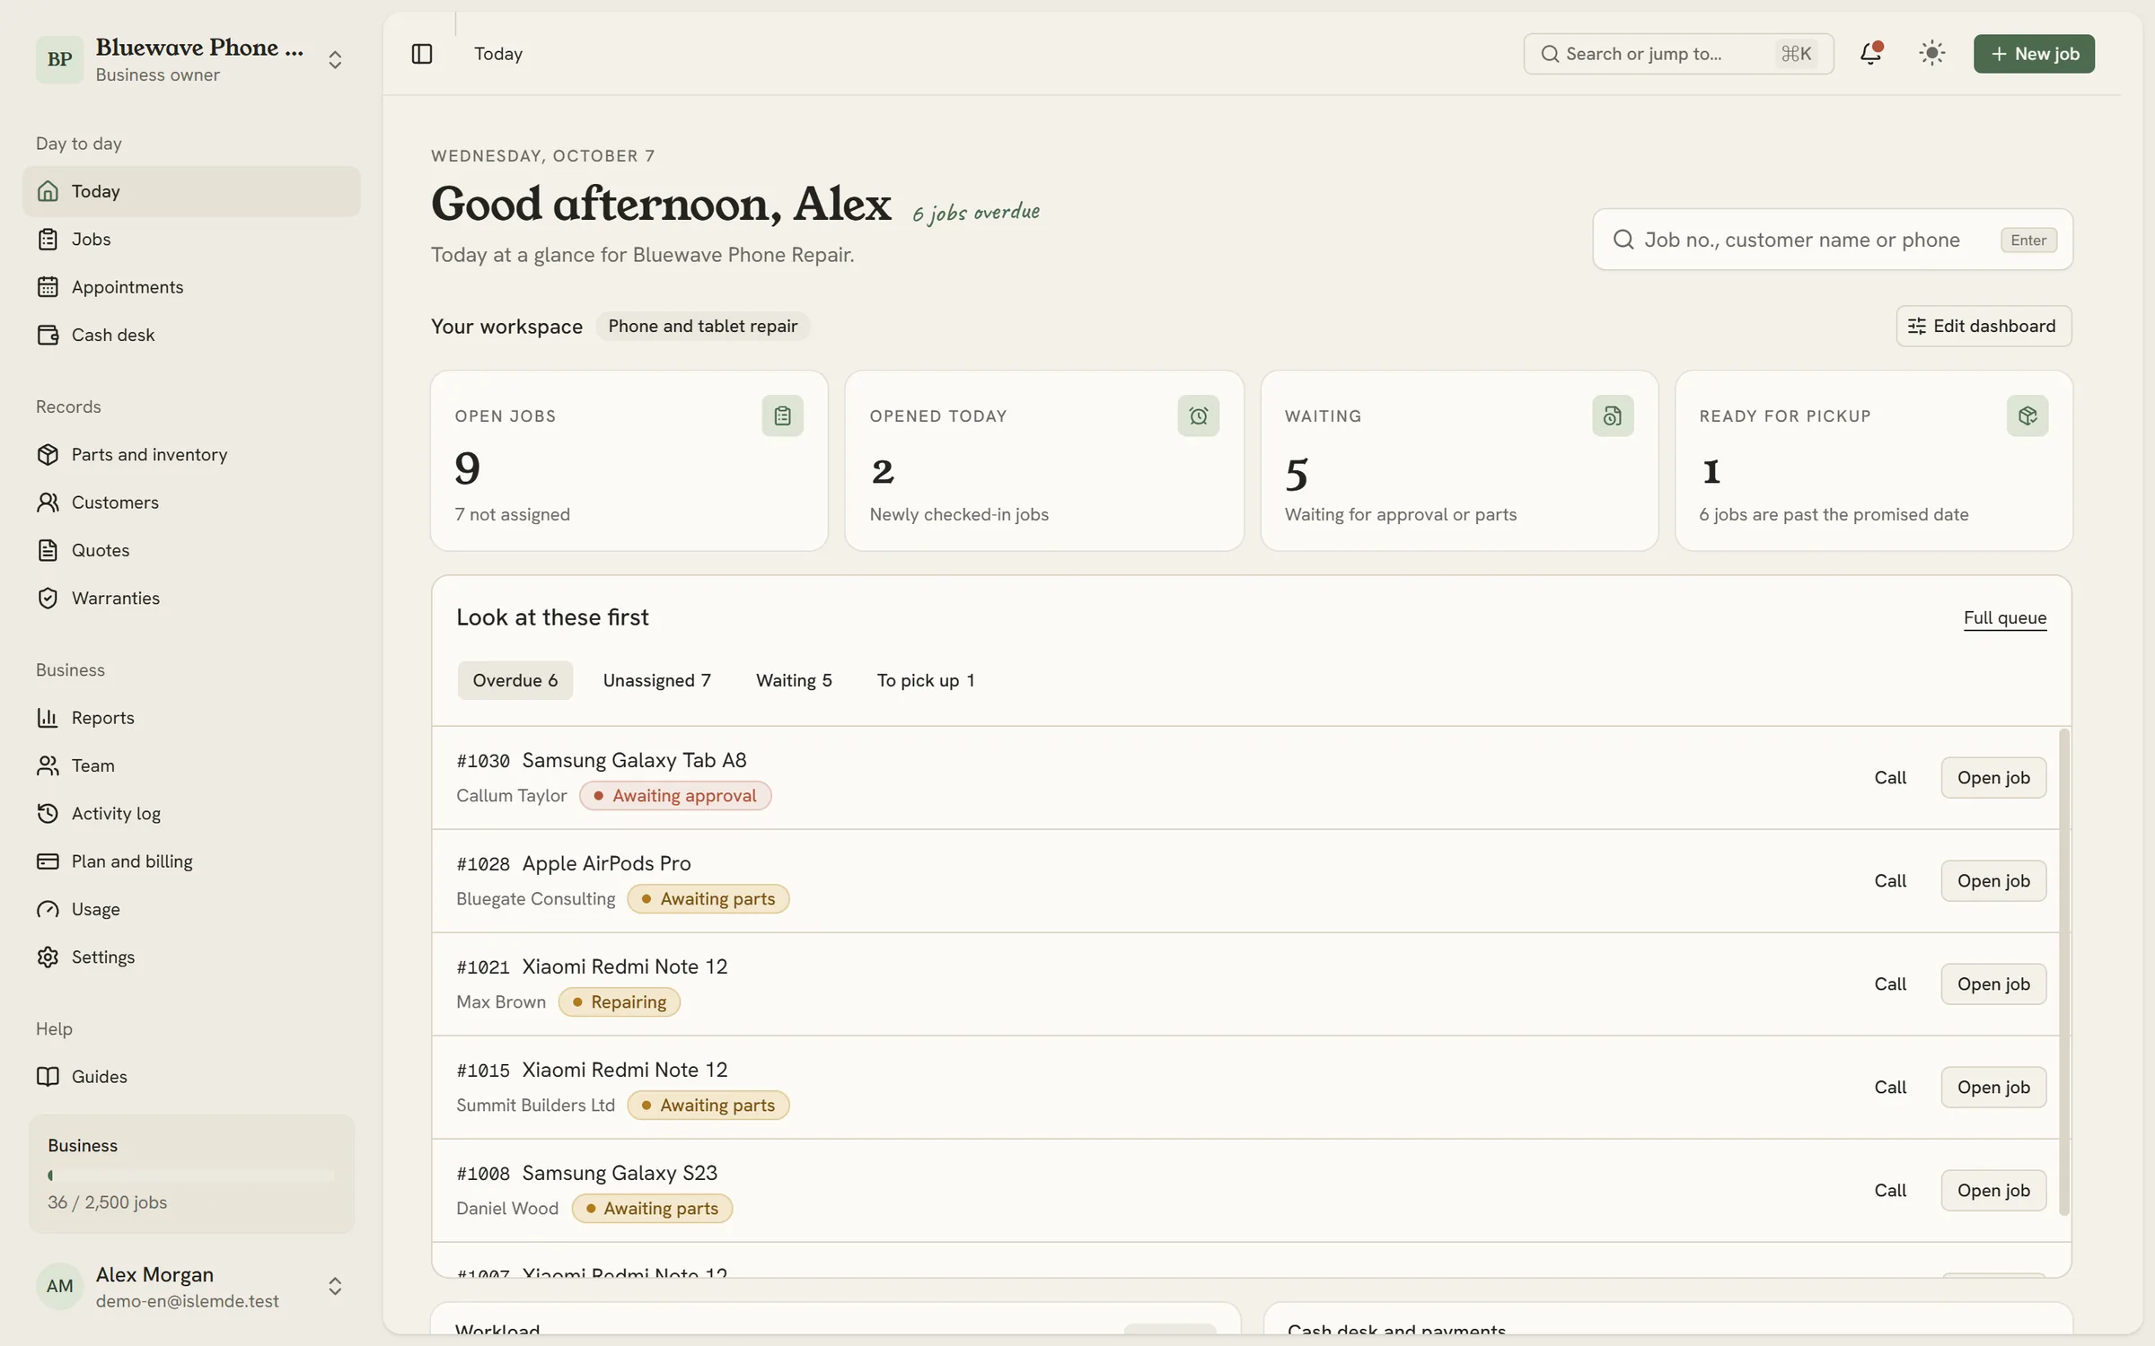Click the Parts and inventory box icon
The width and height of the screenshot is (2155, 1346).
click(48, 454)
